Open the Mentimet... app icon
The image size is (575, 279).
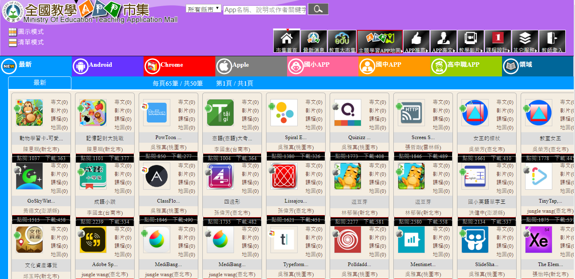point(411,240)
